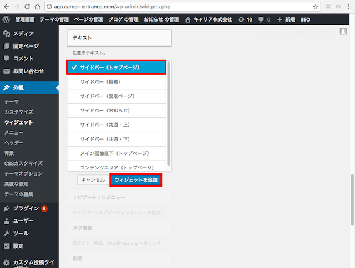Select コンテンツエリア（トップページ） option
Viewport: 355px width, 268px height.
(x=116, y=166)
